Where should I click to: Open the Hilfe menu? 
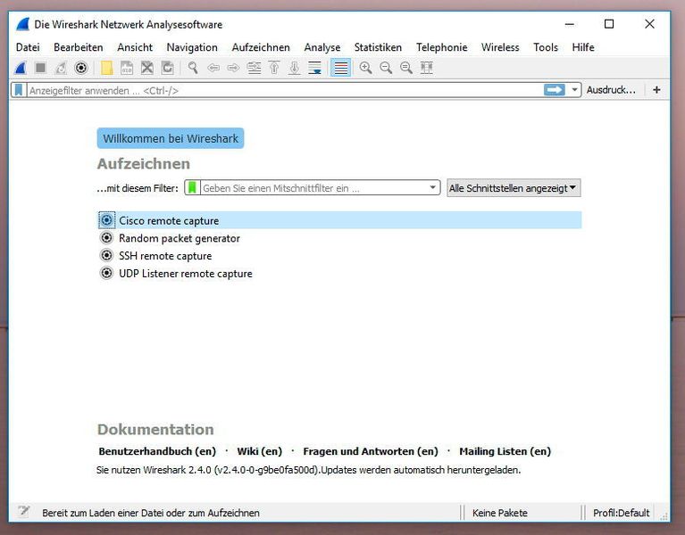[583, 47]
